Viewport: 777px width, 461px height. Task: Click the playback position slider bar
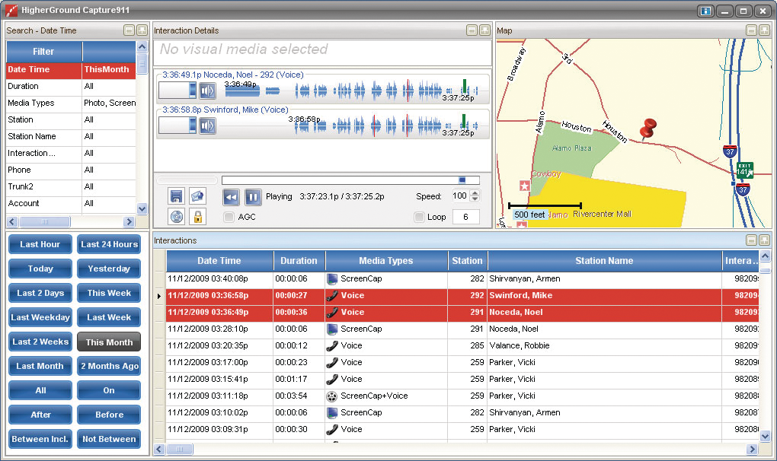tap(350, 180)
